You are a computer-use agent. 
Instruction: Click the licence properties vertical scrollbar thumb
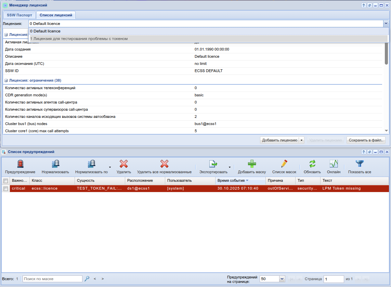[x=386, y=53]
